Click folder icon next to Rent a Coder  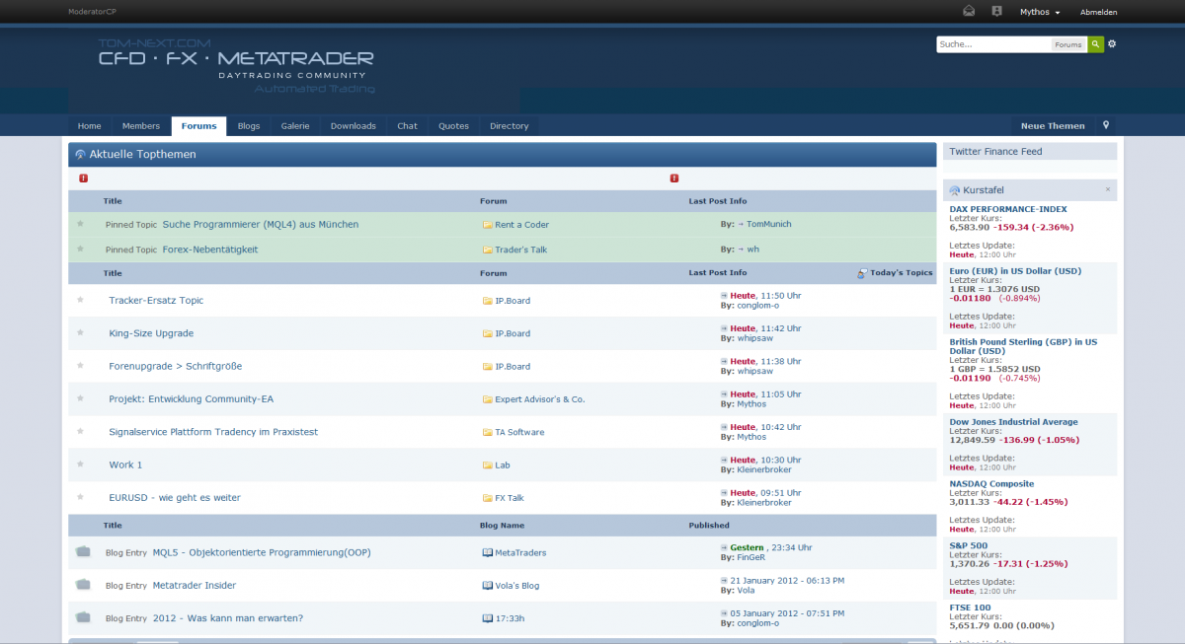(x=487, y=224)
